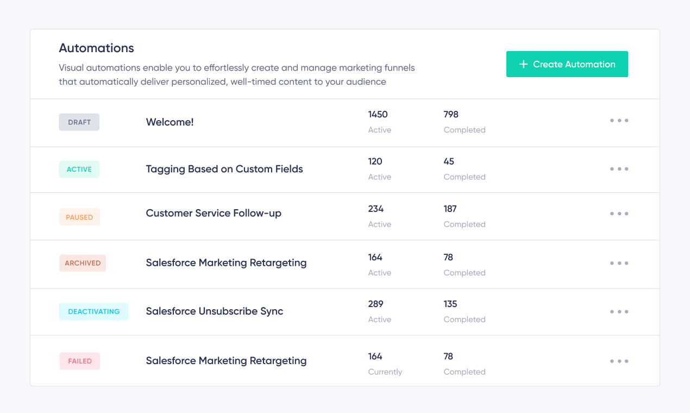Click the ACTIVE status badge
The height and width of the screenshot is (413, 690).
click(x=79, y=169)
